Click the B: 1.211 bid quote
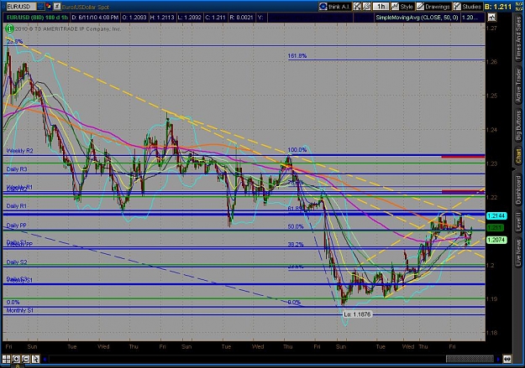Viewport: 525px width, 368px height. click(498, 7)
